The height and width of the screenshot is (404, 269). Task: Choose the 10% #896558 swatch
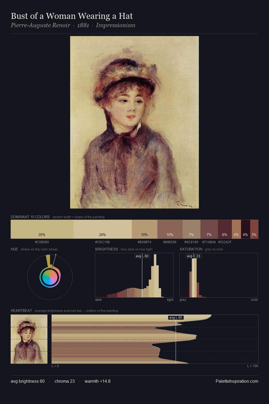click(x=170, y=229)
